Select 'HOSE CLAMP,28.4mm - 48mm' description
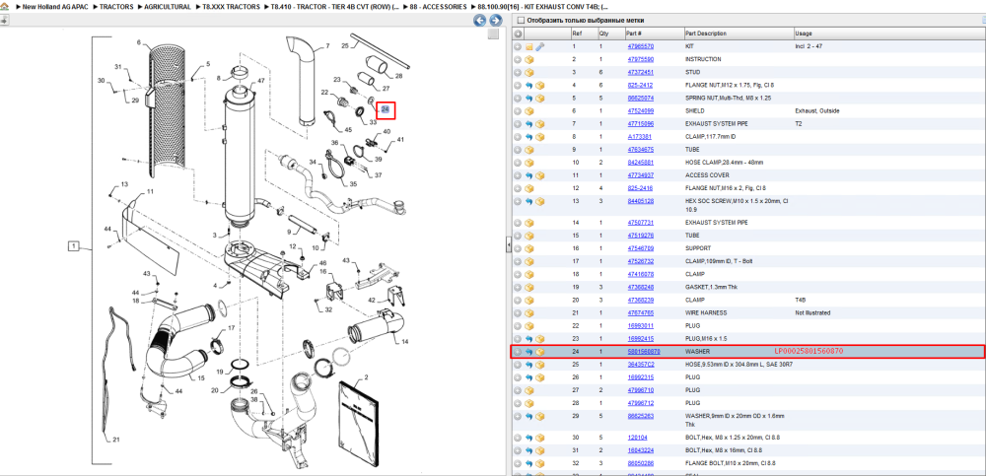This screenshot has height=476, width=986. coord(724,163)
